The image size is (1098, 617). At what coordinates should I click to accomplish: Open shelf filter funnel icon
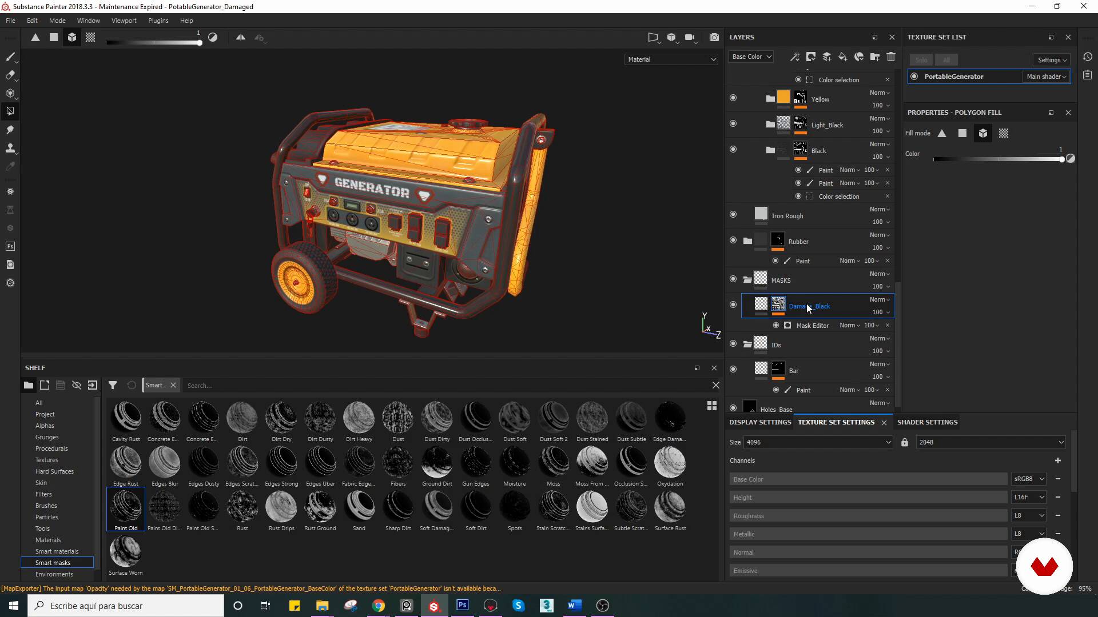pyautogui.click(x=113, y=385)
